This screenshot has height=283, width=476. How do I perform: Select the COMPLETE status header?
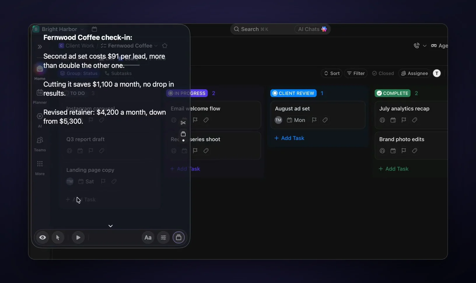pyautogui.click(x=393, y=93)
